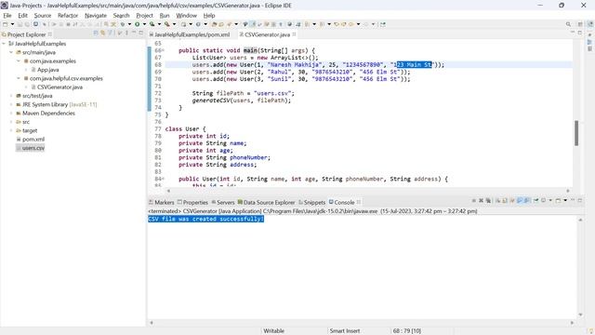Switch to JavaHelpfulExamples/pom.xml editor tab
This screenshot has height=335, width=595.
click(x=189, y=34)
